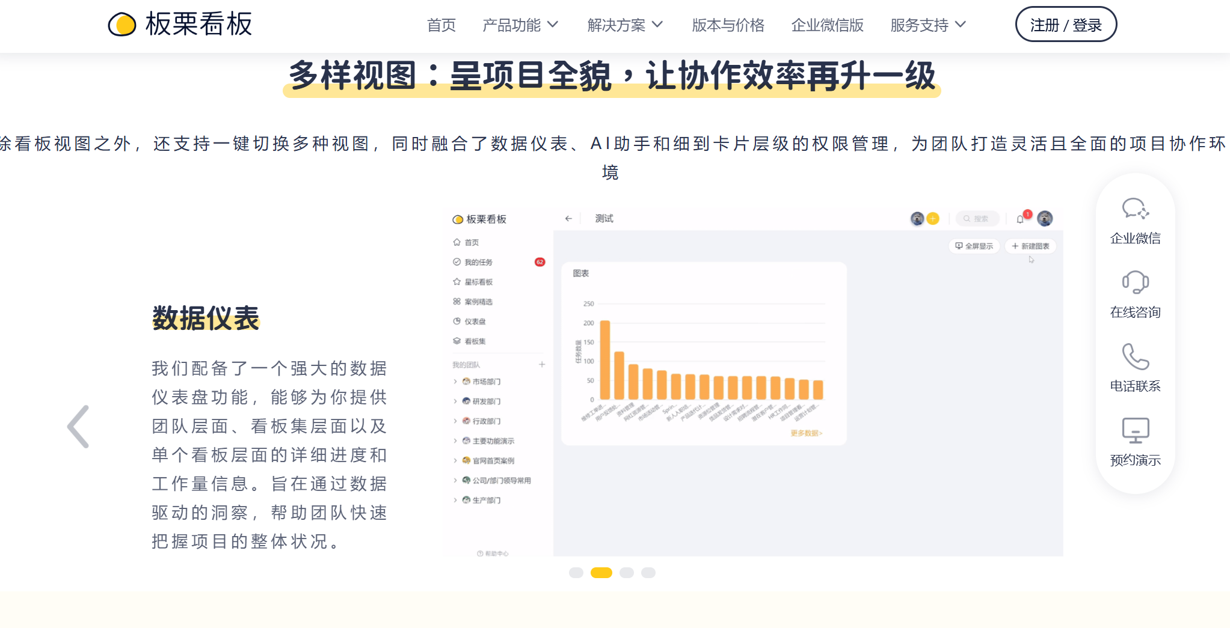Click the 板栗看板 logo in the header
The width and height of the screenshot is (1230, 628).
[x=180, y=24]
